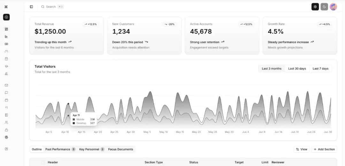345x166 pixels.
Task: Click the May 15 axis label
Action: coord(180,132)
